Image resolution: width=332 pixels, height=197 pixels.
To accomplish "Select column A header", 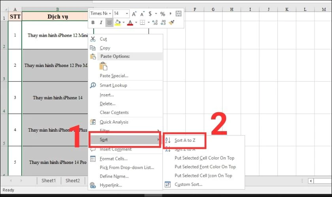I will point(15,9).
